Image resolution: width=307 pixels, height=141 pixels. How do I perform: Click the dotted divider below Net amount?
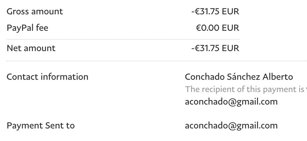tap(155, 61)
